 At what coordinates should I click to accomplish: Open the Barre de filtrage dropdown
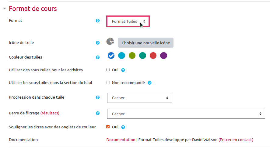186,114
